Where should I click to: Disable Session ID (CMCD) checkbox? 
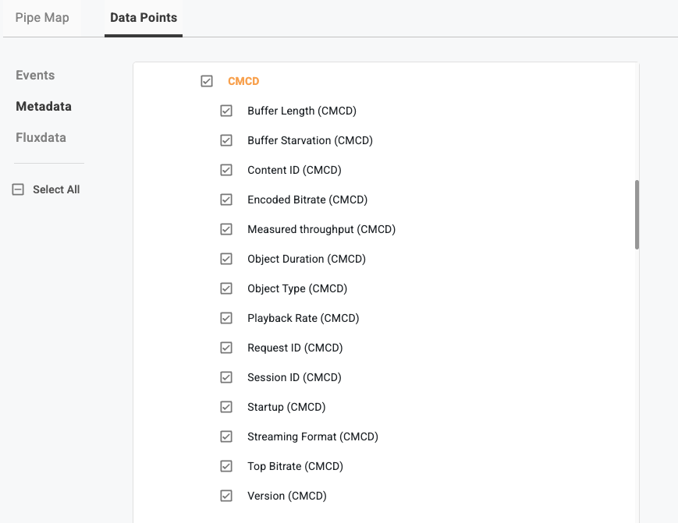226,377
